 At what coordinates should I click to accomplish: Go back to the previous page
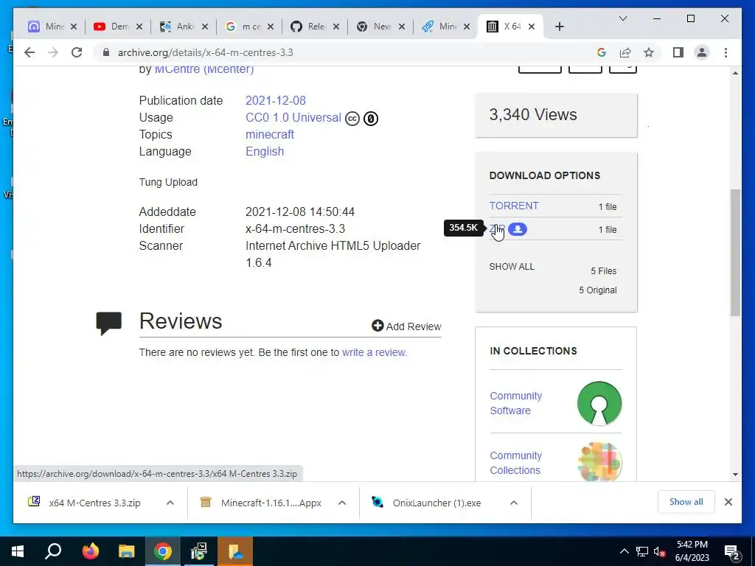point(29,52)
